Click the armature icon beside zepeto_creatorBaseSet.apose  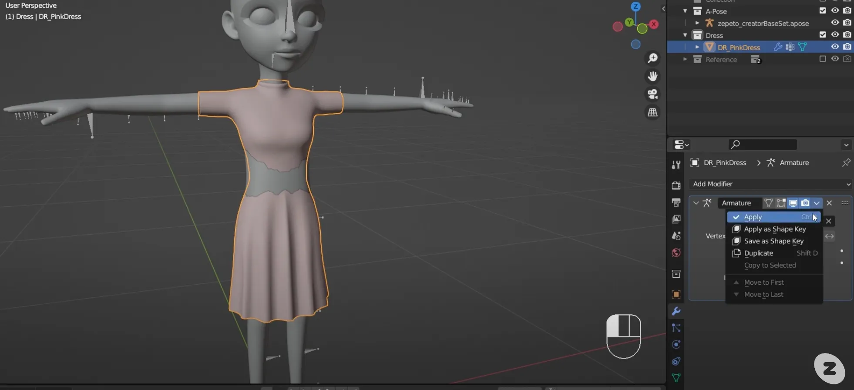click(709, 23)
